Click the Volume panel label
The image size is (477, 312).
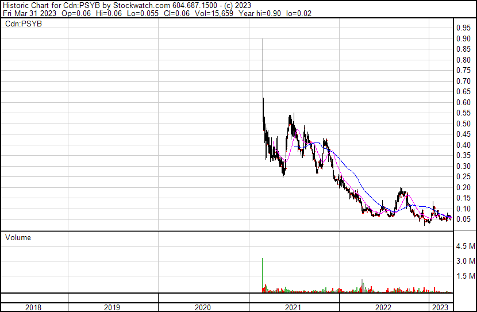point(18,237)
